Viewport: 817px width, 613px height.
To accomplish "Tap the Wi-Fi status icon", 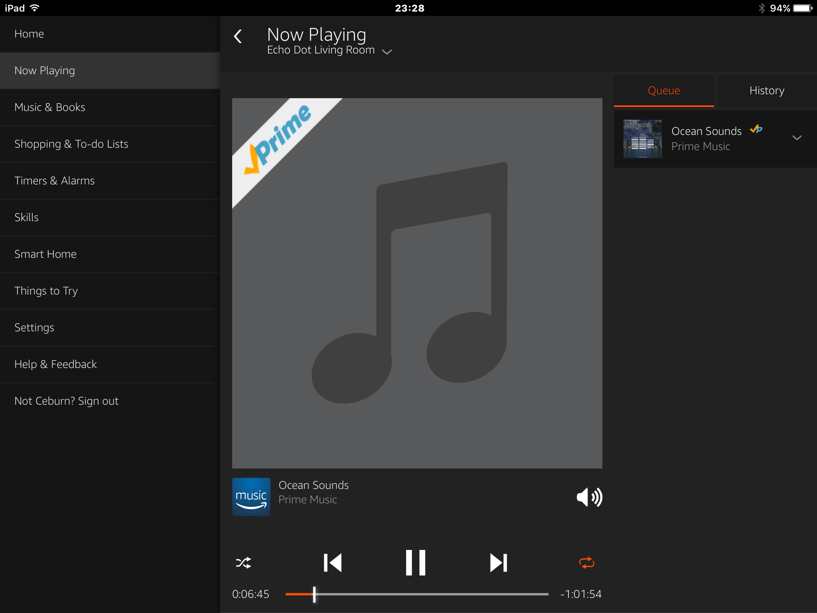I will pos(35,8).
